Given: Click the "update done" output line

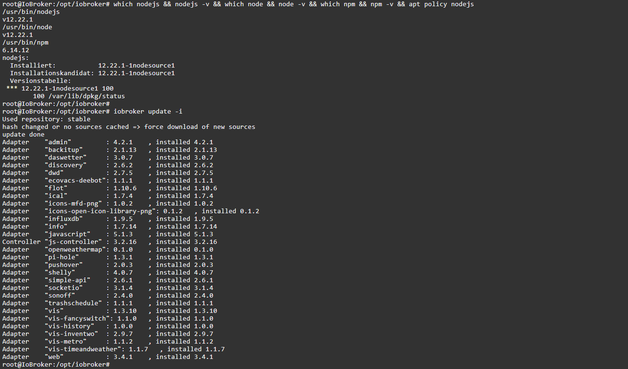Looking at the screenshot, I should click(23, 135).
